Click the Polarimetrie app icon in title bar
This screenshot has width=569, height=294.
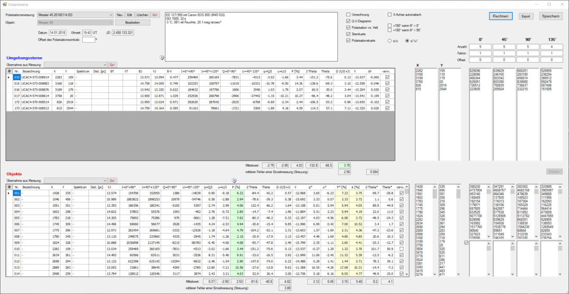point(4,4)
